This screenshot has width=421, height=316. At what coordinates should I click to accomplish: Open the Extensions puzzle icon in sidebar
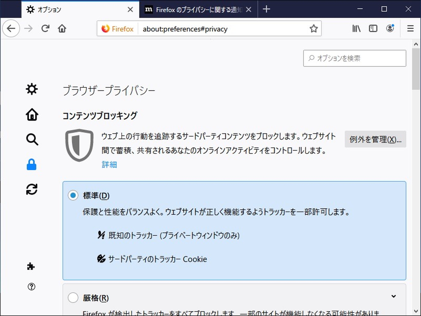click(x=32, y=266)
